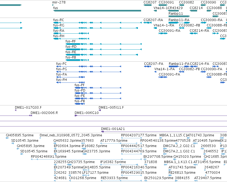Screen dimensions: 227x182
Task: Click the CG8214 gene label
Action: click(x=196, y=8)
